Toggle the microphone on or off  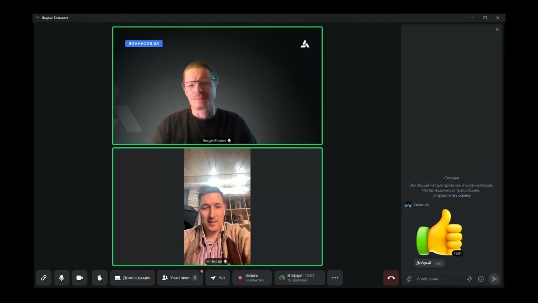pos(62,278)
